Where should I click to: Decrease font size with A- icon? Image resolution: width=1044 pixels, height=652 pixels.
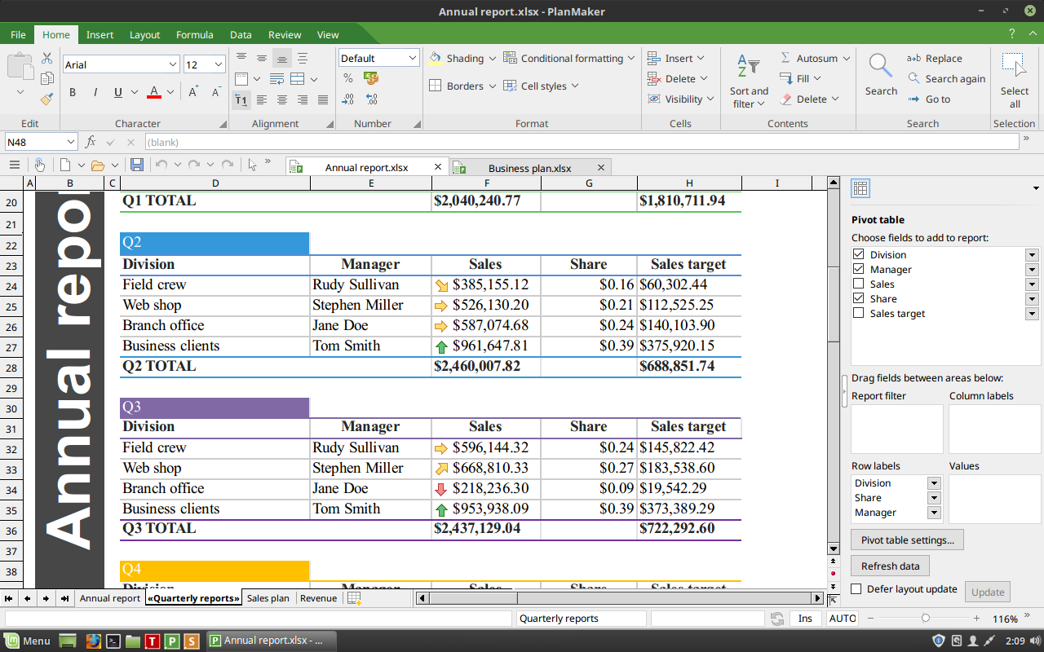click(216, 92)
